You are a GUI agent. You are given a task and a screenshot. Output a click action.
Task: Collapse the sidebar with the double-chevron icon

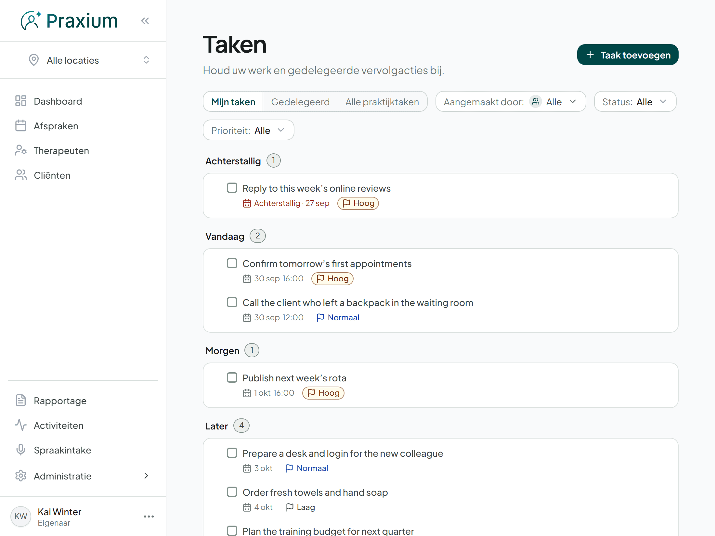tap(145, 21)
